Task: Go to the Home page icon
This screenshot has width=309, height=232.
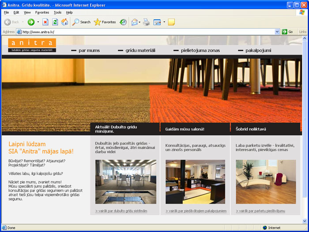Action: (x=64, y=22)
